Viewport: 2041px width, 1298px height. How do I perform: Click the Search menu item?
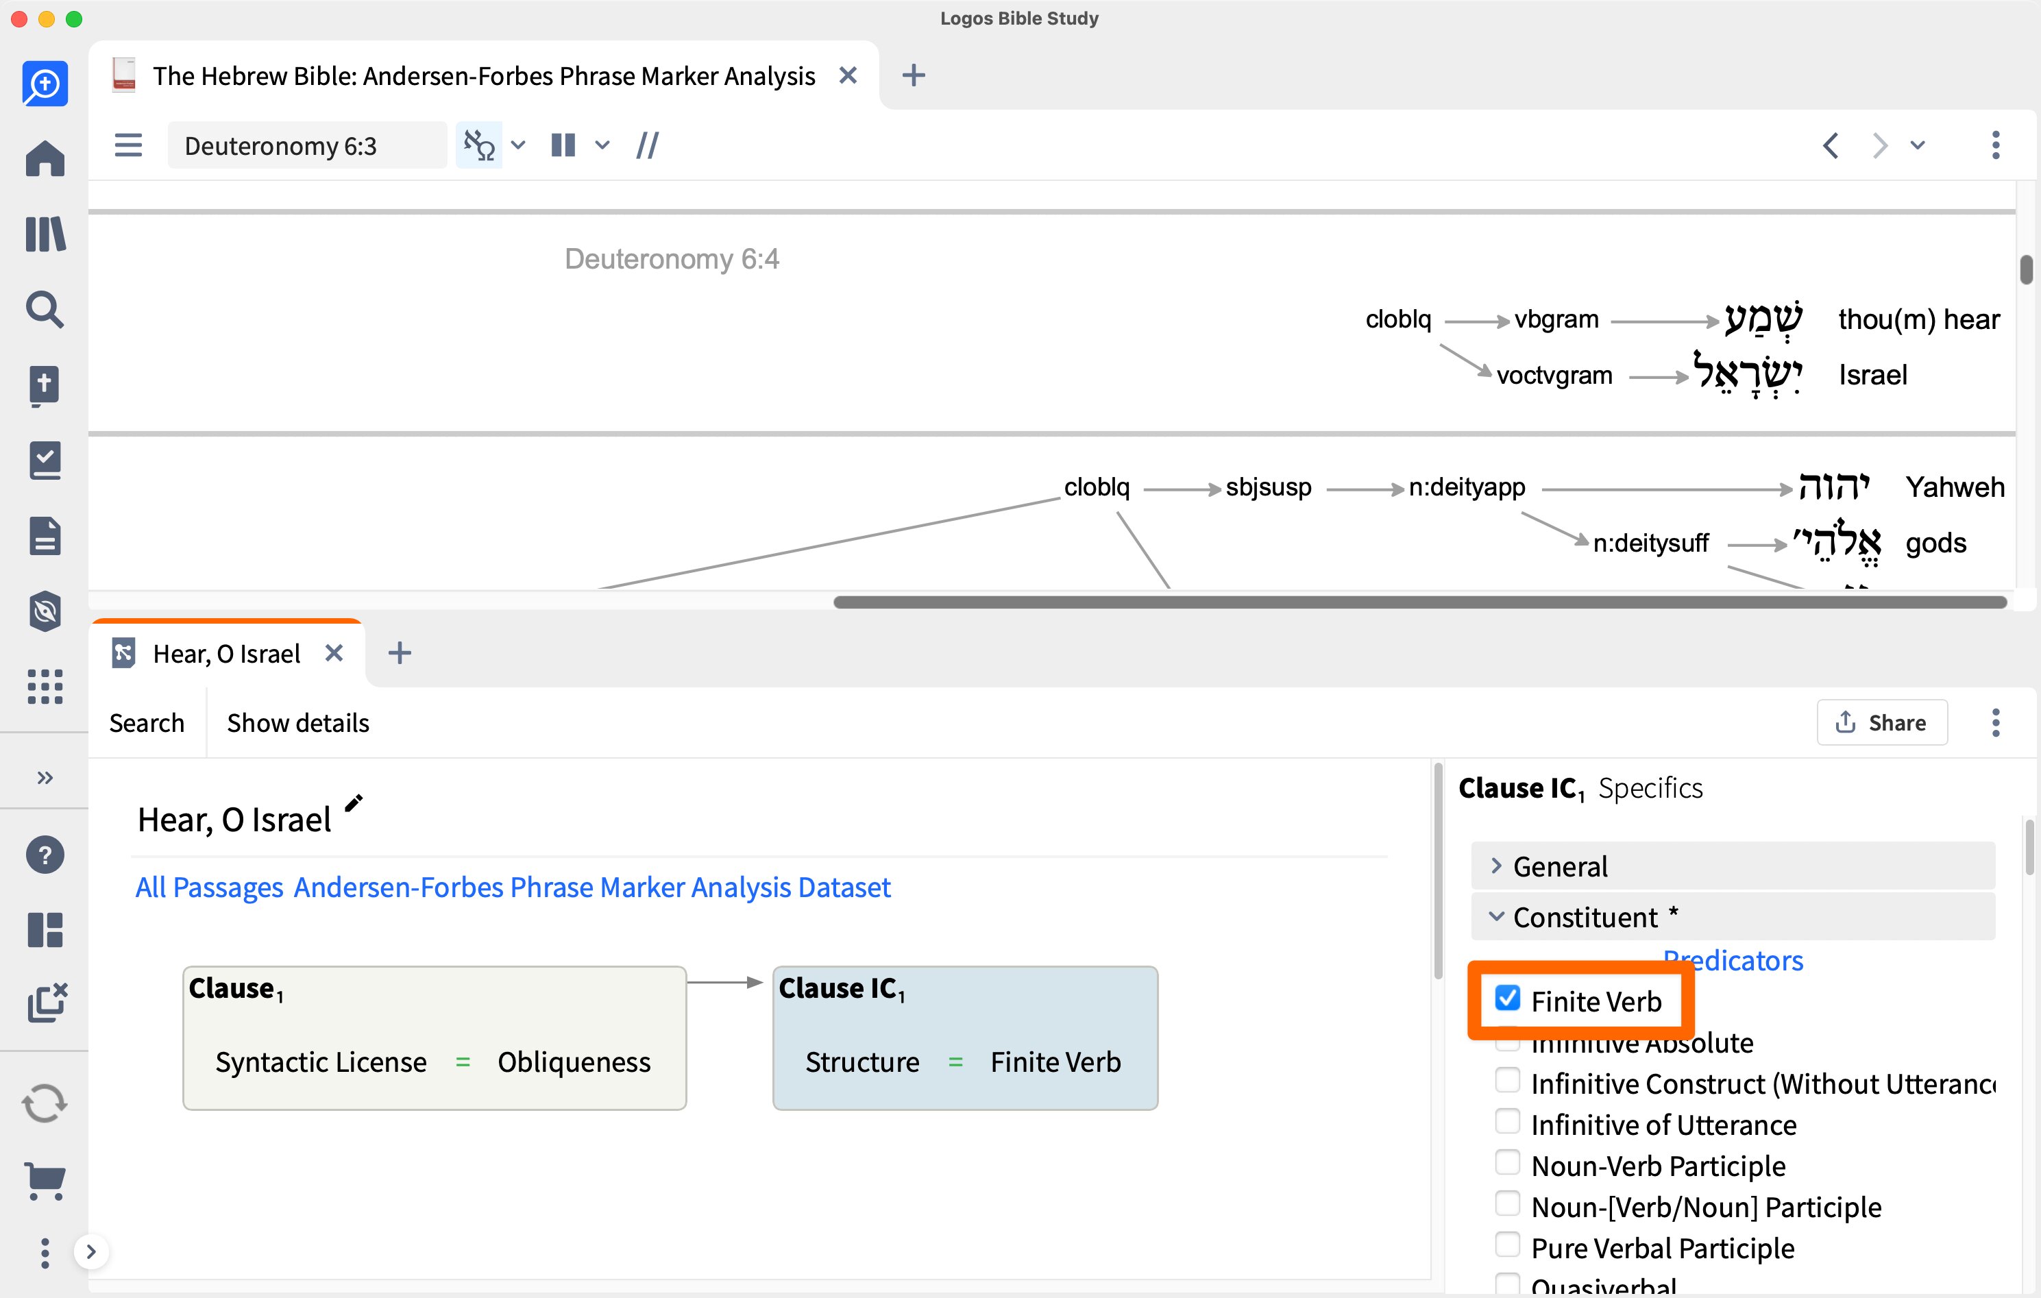click(x=147, y=722)
